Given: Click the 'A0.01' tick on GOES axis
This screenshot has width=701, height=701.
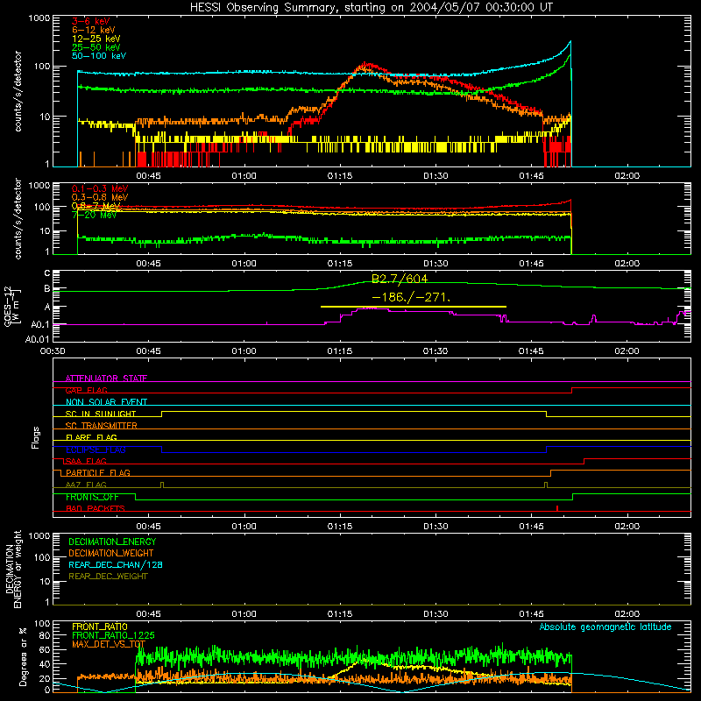Looking at the screenshot, I should pyautogui.click(x=37, y=339).
